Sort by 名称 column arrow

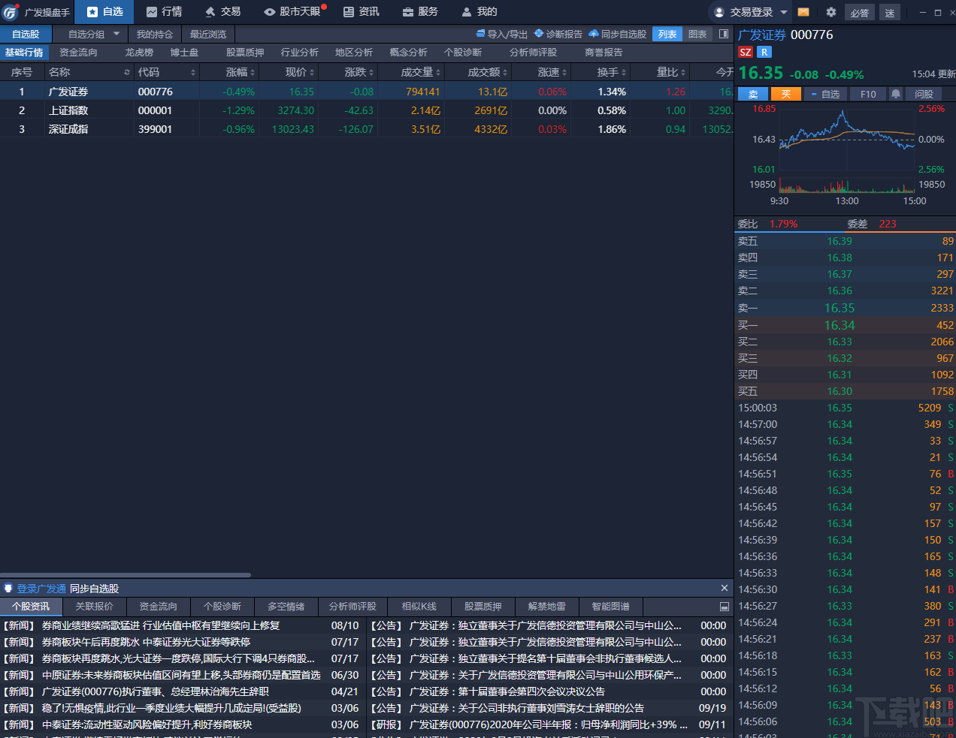[x=127, y=72]
